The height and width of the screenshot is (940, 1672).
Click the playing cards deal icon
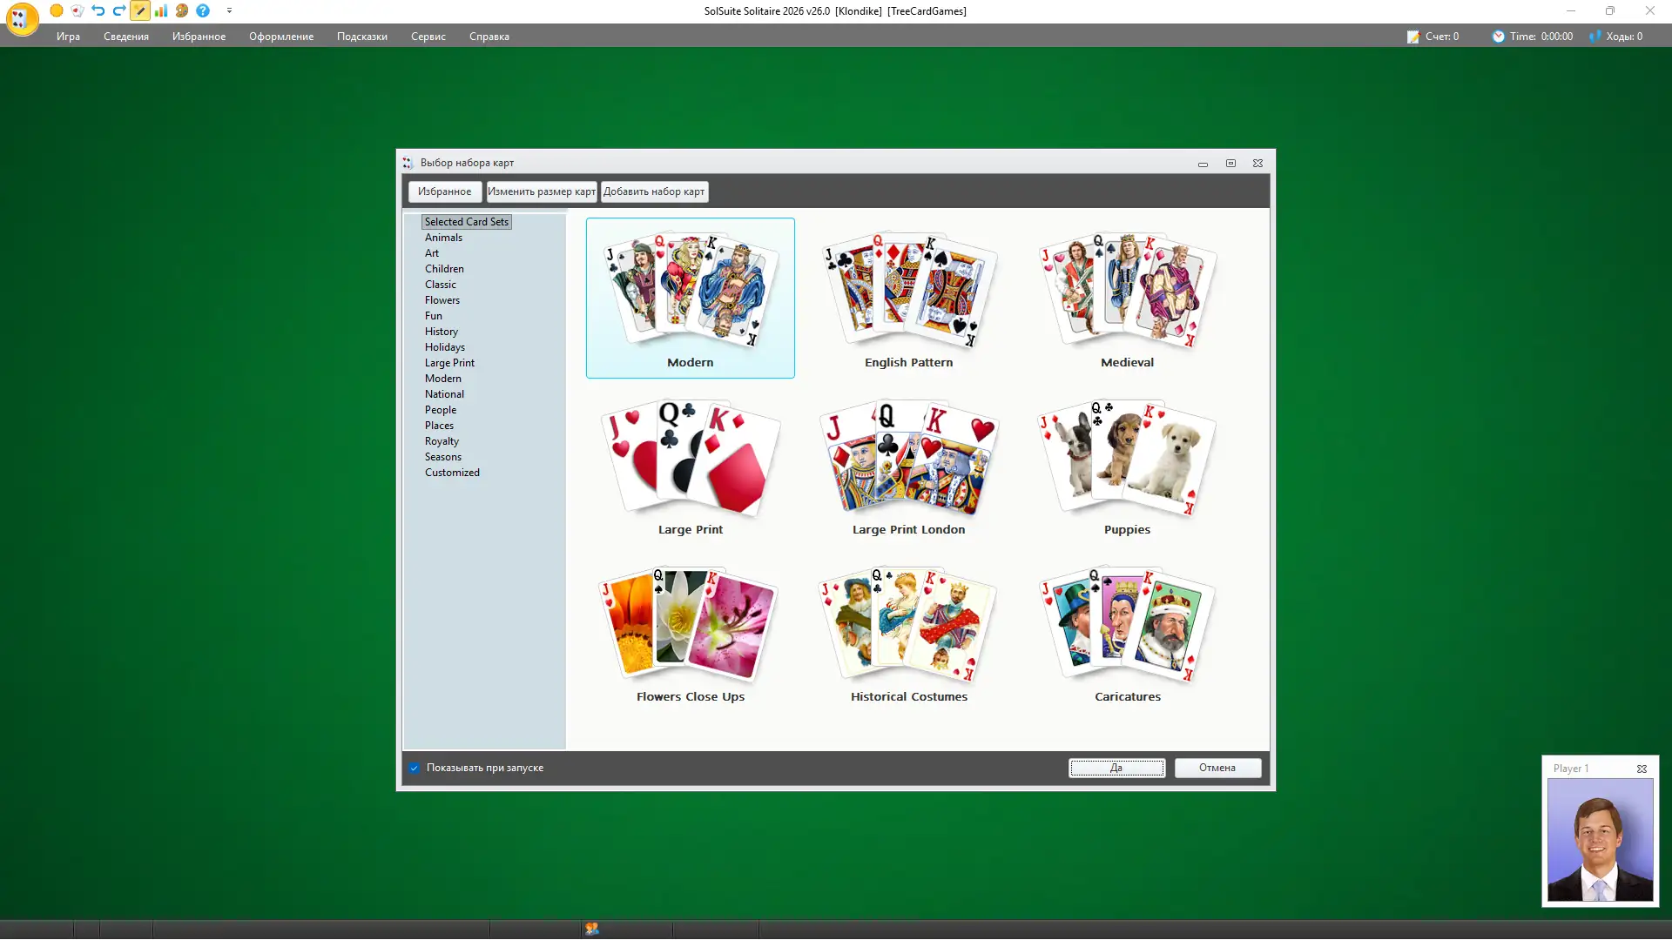[78, 11]
